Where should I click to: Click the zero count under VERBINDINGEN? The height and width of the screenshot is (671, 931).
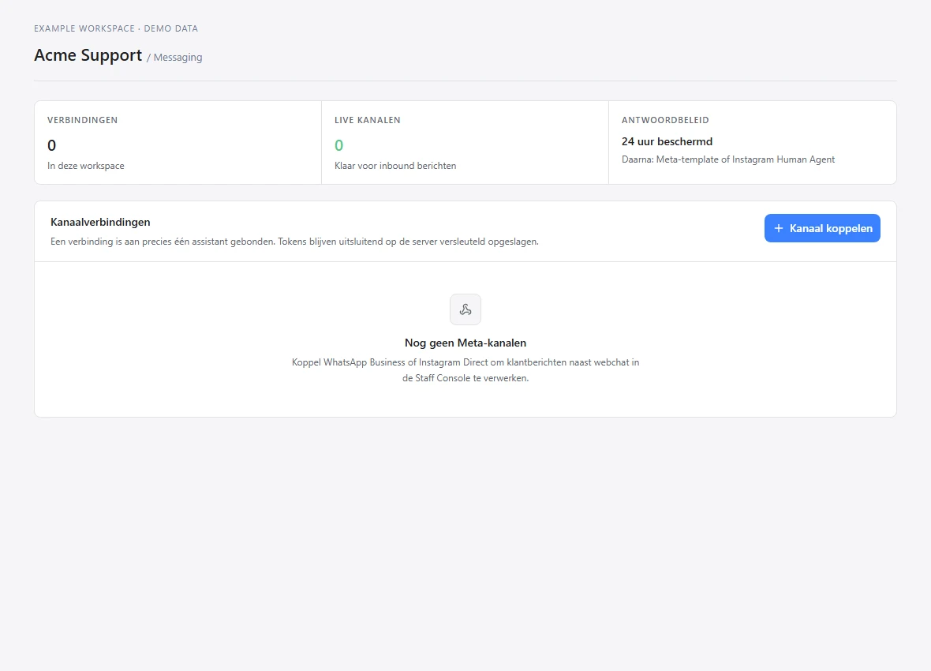51,145
